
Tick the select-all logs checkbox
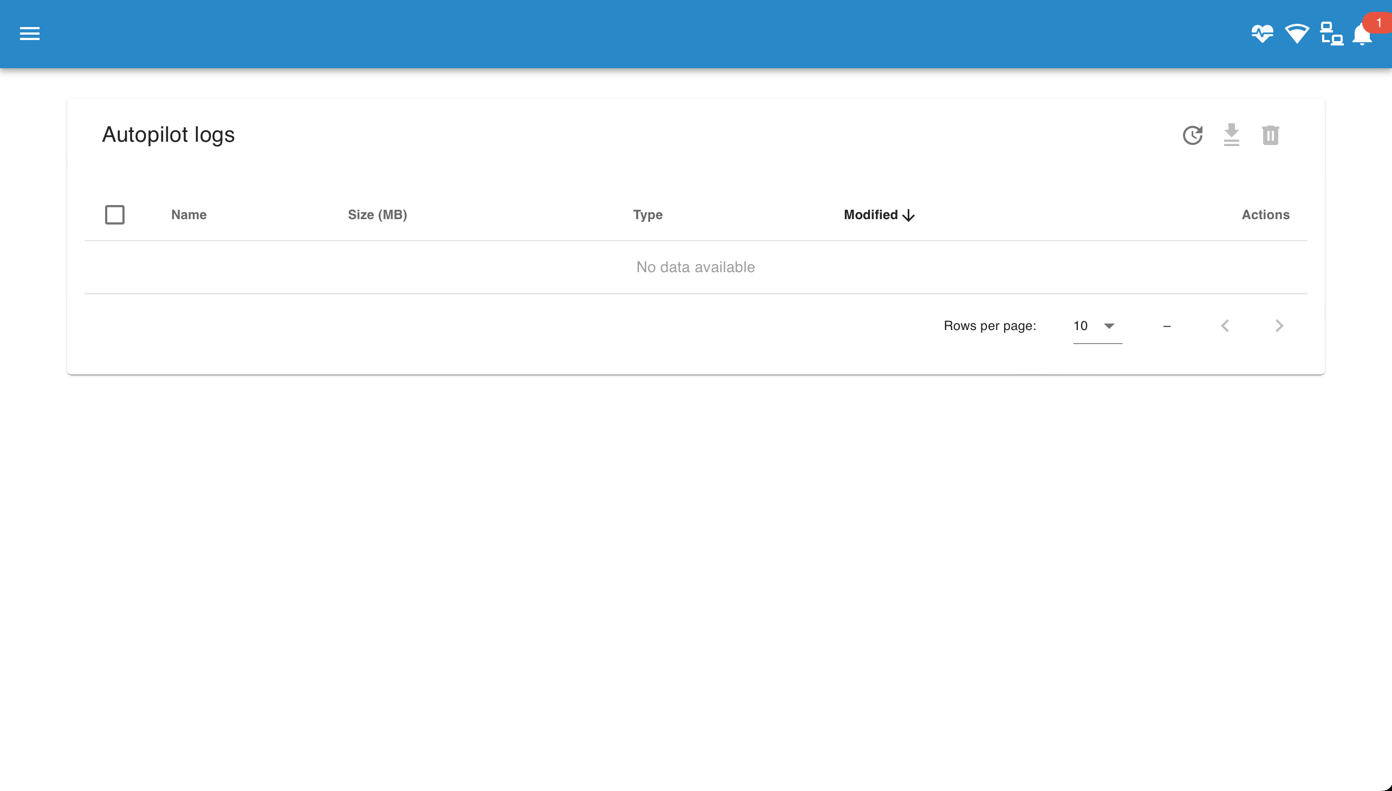pos(115,215)
